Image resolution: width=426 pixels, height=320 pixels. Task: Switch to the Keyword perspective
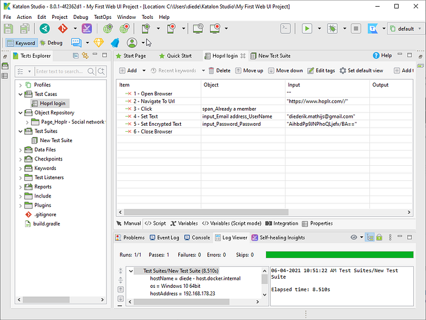click(21, 43)
